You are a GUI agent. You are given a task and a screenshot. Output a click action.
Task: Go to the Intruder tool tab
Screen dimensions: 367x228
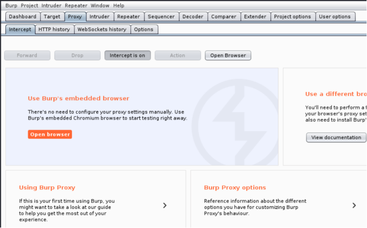pyautogui.click(x=99, y=17)
